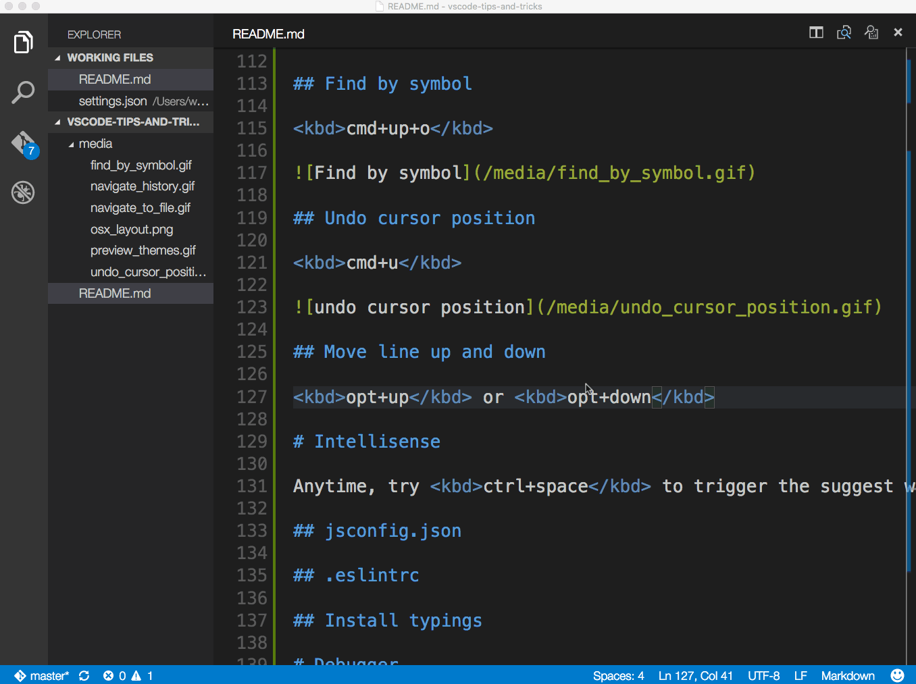Collapse the WORKING FILES section

(58, 57)
